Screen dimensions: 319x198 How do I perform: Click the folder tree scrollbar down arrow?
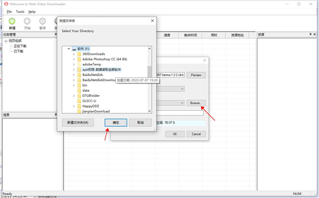click(149, 111)
